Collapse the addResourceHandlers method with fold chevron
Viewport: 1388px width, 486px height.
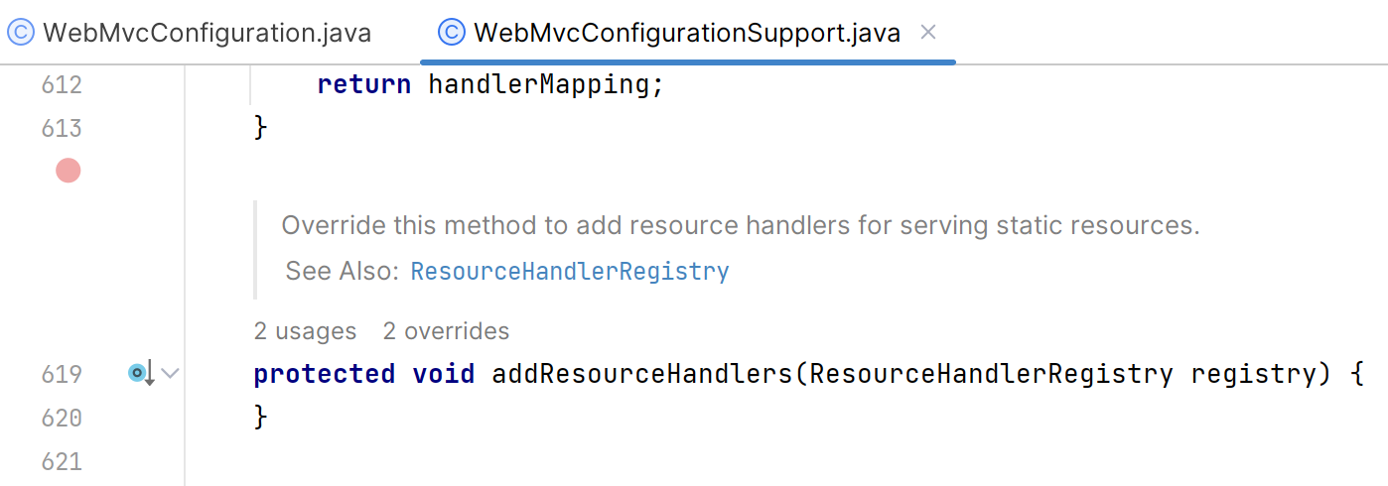point(170,374)
